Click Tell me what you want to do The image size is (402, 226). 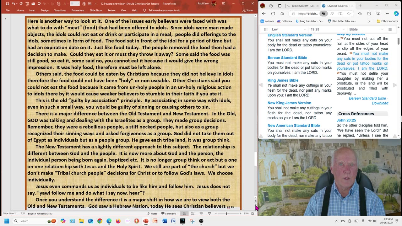point(164,10)
